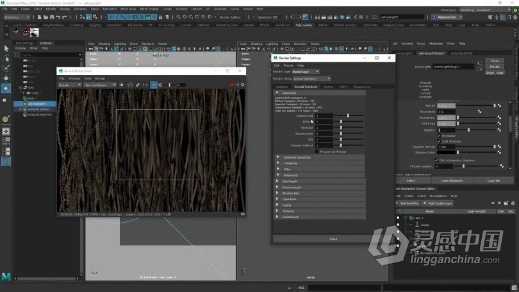Choose the Paint selection tool
This screenshot has width=519, height=292.
click(6, 68)
